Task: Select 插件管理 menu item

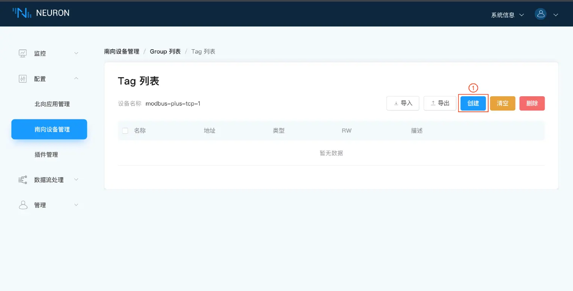Action: [x=46, y=154]
